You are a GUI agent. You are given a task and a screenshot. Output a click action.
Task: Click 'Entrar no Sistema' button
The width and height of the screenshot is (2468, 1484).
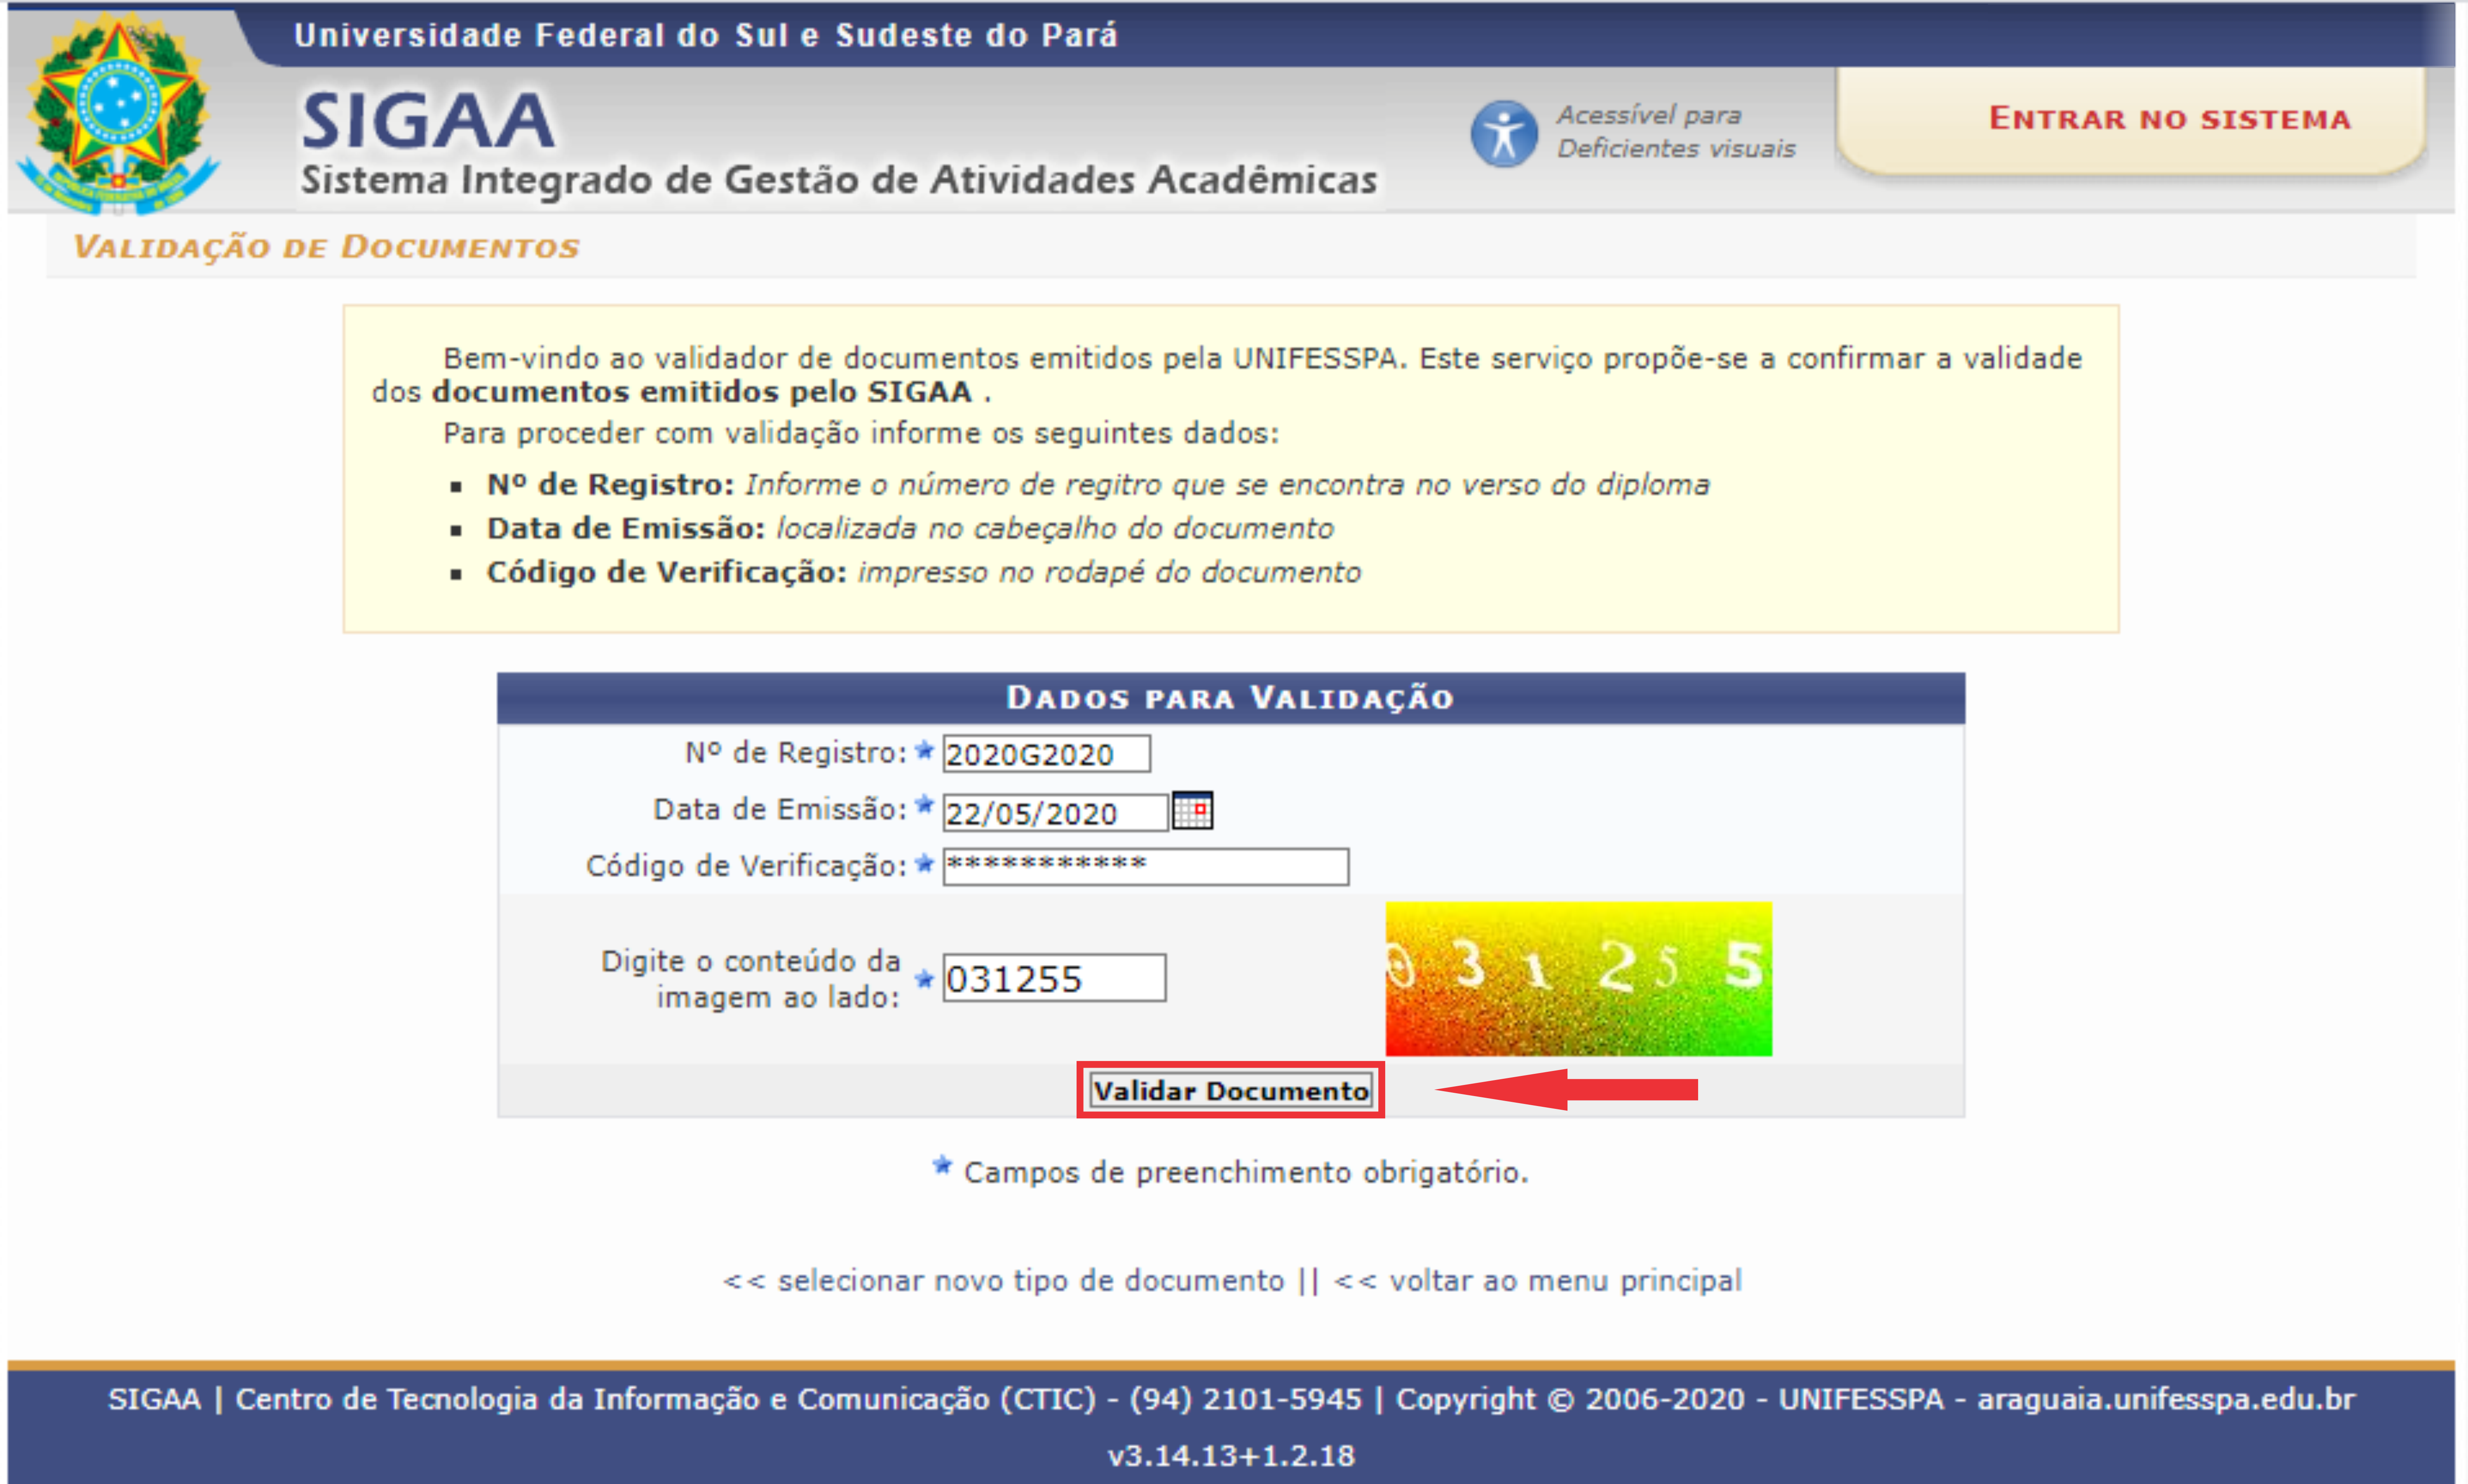2169,119
